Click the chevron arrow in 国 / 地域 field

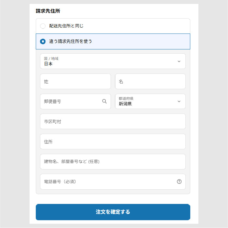point(179,61)
